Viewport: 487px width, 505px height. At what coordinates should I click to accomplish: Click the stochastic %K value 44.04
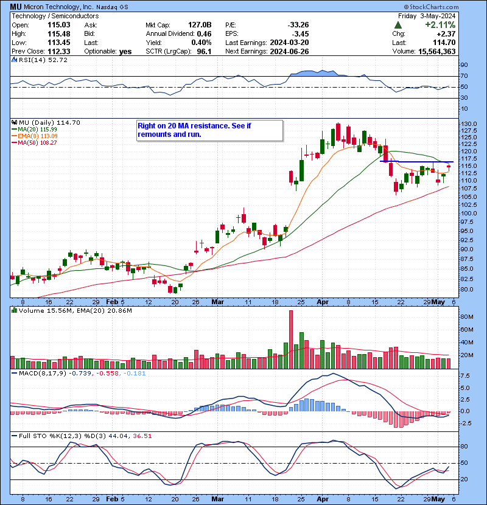pyautogui.click(x=117, y=436)
